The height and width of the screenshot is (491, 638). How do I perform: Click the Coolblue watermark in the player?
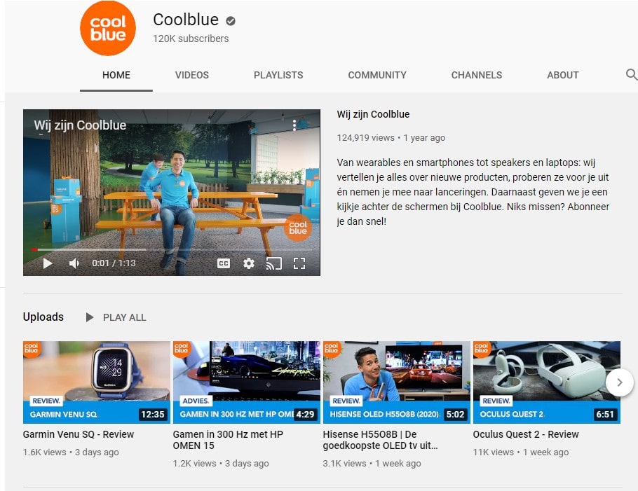coord(298,228)
